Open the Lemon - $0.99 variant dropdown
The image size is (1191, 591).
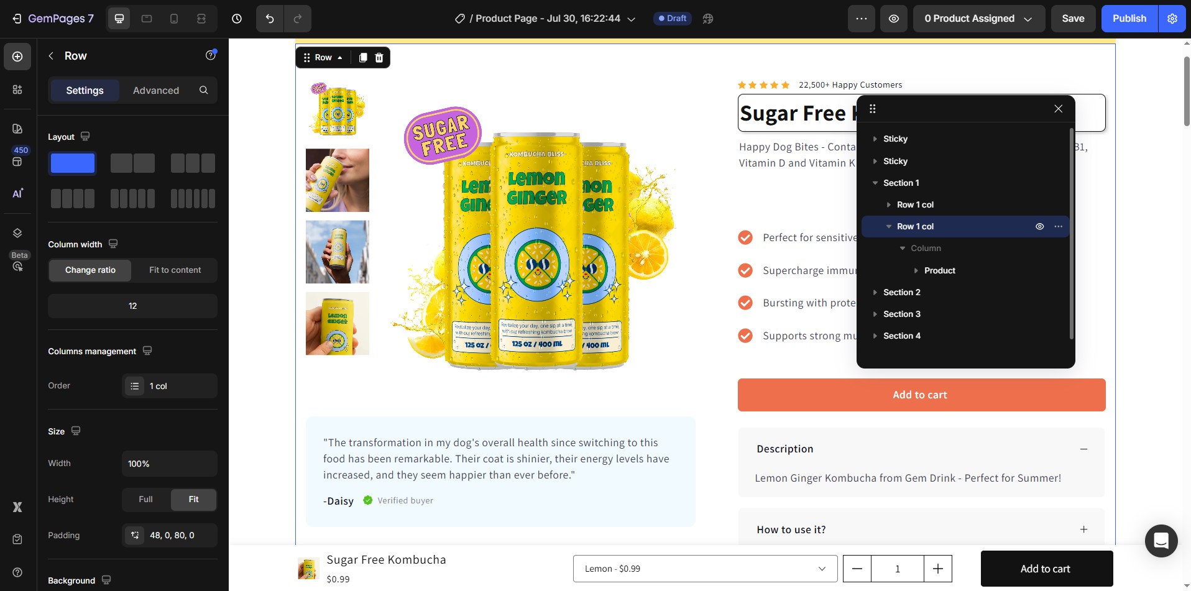(x=705, y=569)
